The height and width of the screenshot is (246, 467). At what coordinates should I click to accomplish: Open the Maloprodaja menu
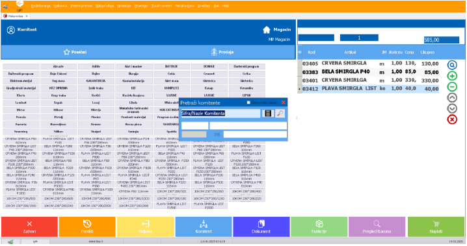(x=105, y=6)
